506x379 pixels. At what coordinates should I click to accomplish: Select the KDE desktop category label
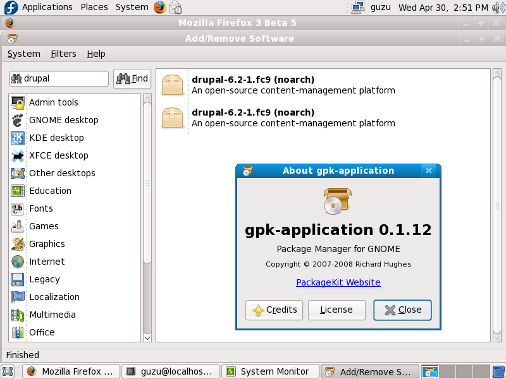[x=56, y=138]
